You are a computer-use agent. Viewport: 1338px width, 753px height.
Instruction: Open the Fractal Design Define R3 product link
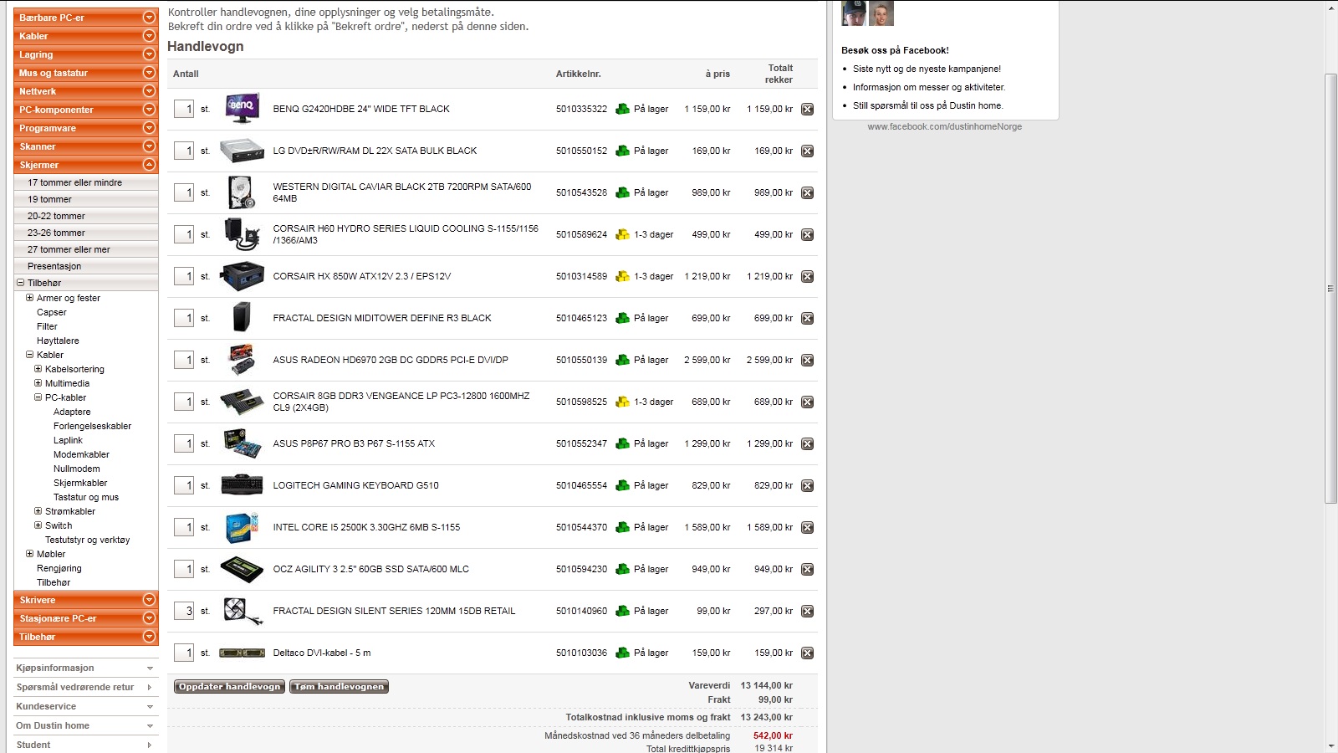click(x=382, y=318)
